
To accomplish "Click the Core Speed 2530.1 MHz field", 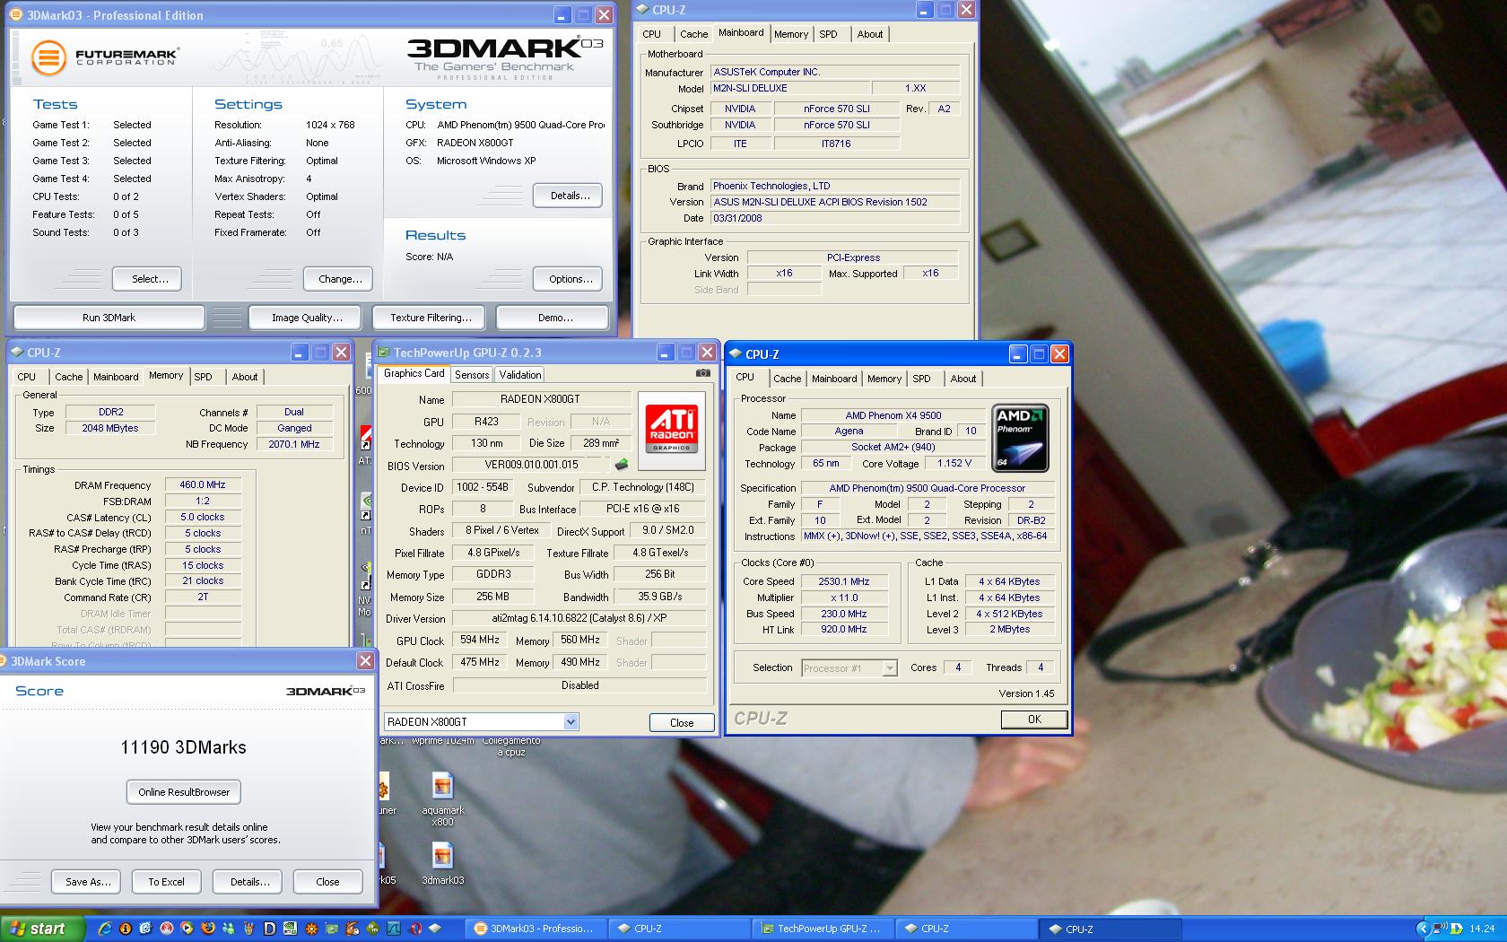I will [x=843, y=581].
